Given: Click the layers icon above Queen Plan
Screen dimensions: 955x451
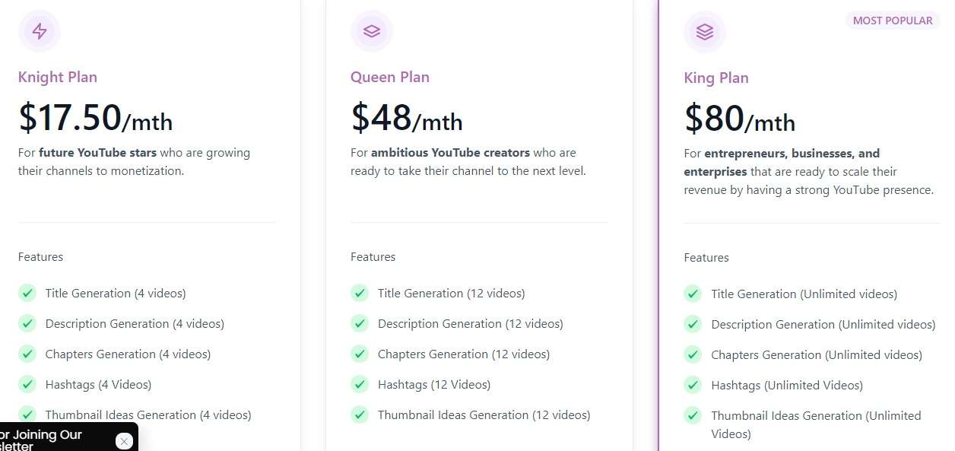Looking at the screenshot, I should (372, 31).
